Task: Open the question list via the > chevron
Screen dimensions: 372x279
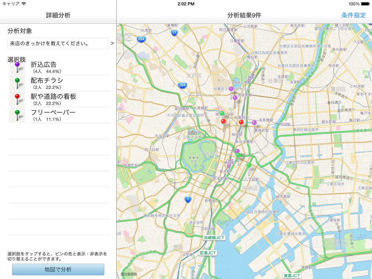Action: click(x=112, y=44)
